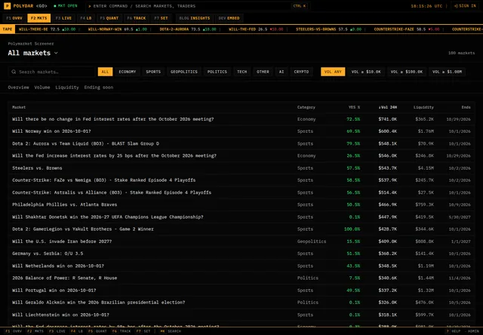The height and width of the screenshot is (335, 483).
Task: Go to the F5 QUANT tab
Action: [109, 18]
